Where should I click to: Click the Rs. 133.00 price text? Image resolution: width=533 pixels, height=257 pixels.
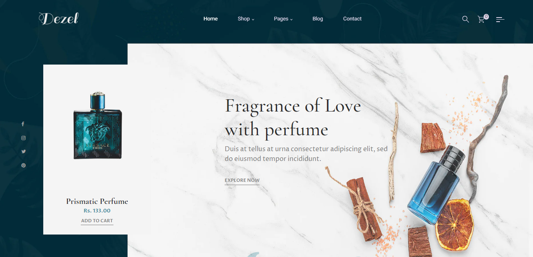(x=97, y=211)
